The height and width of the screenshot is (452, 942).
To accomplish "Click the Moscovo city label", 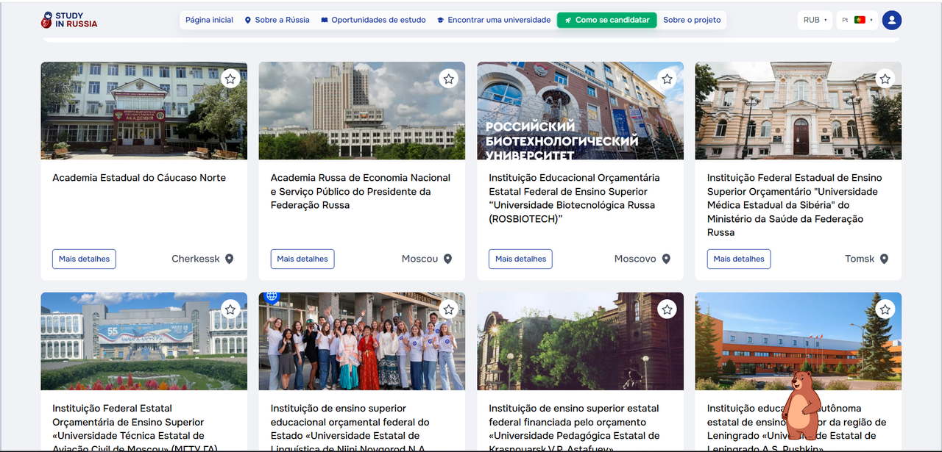I will pos(635,259).
